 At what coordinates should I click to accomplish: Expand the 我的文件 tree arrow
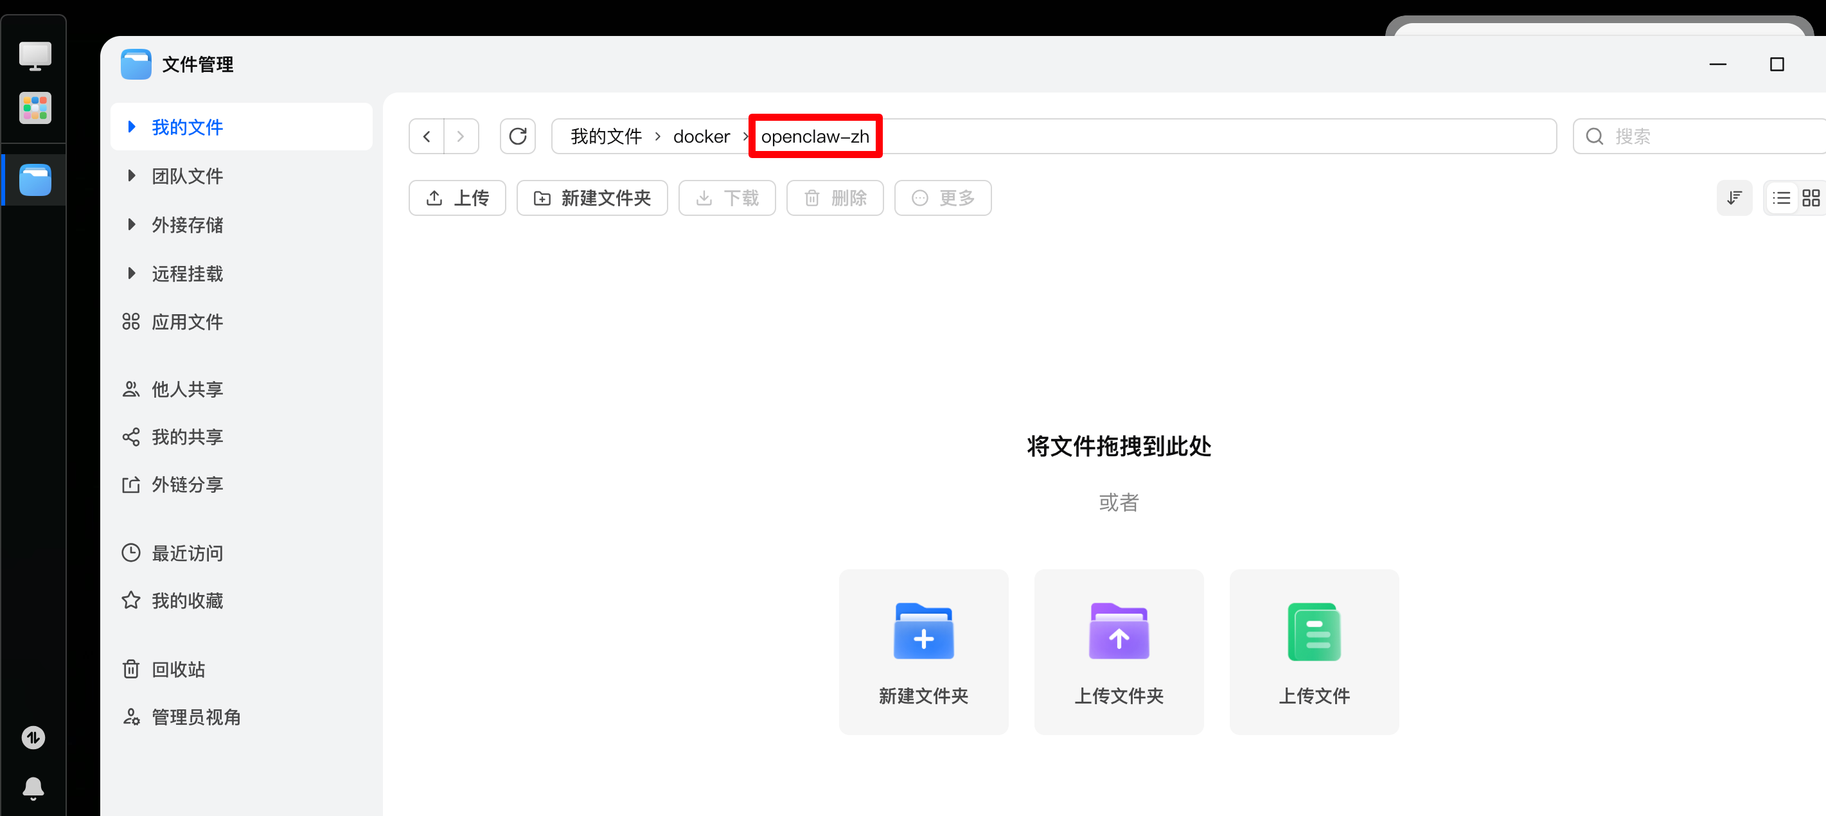[131, 127]
